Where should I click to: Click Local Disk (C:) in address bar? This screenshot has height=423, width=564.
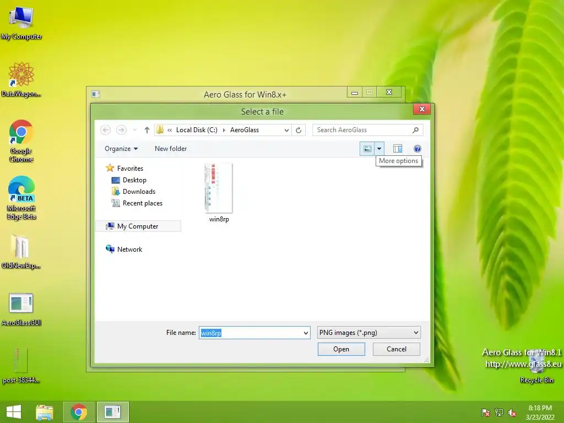click(x=197, y=130)
